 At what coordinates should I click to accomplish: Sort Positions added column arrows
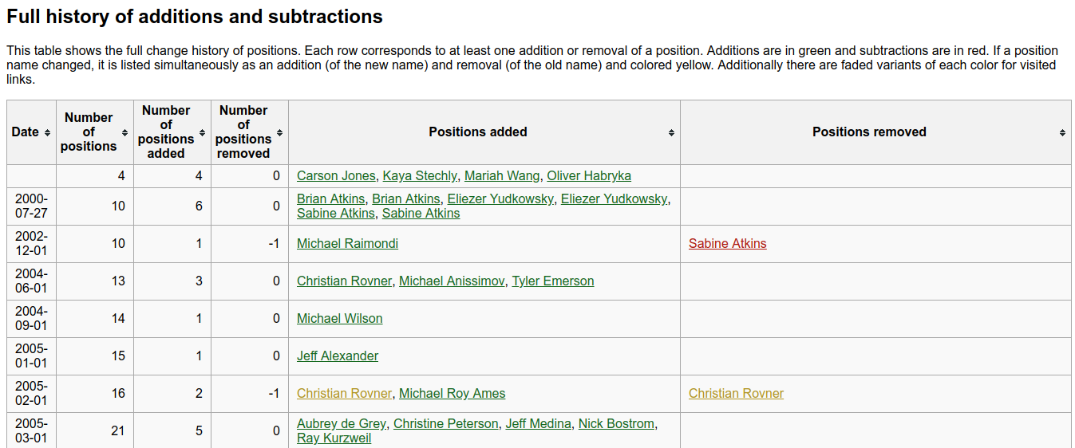(x=671, y=132)
